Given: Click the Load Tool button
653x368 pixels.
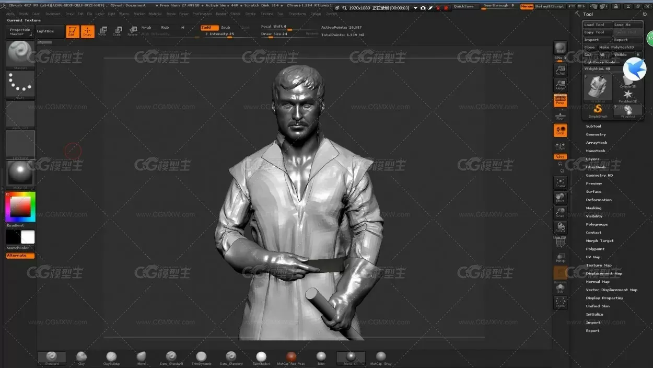Looking at the screenshot, I should (x=597, y=25).
